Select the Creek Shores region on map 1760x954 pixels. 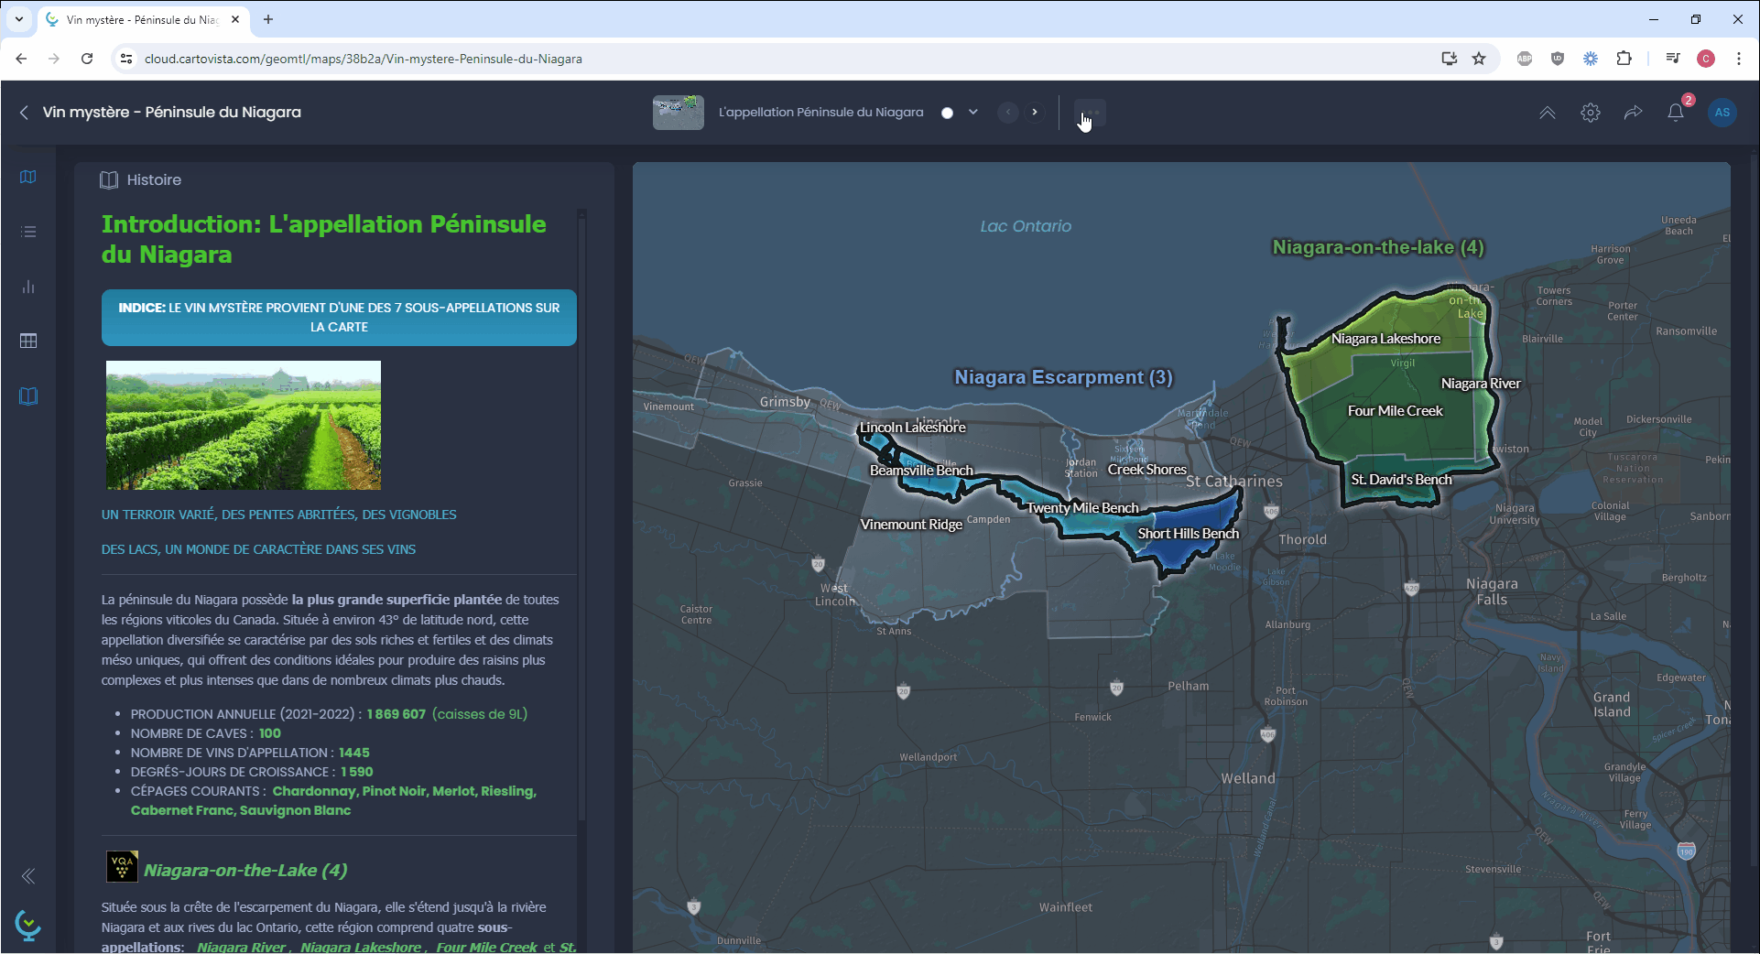1146,470
